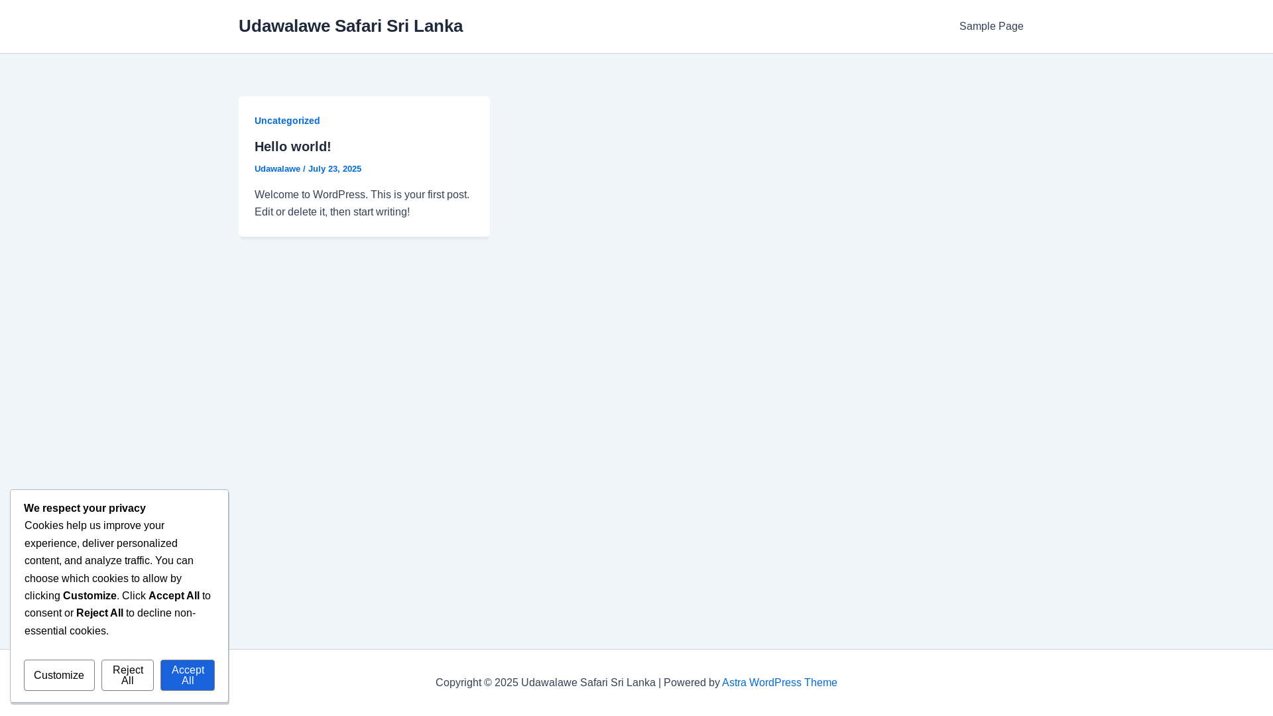Accept all cookies via the blue button

click(x=188, y=675)
